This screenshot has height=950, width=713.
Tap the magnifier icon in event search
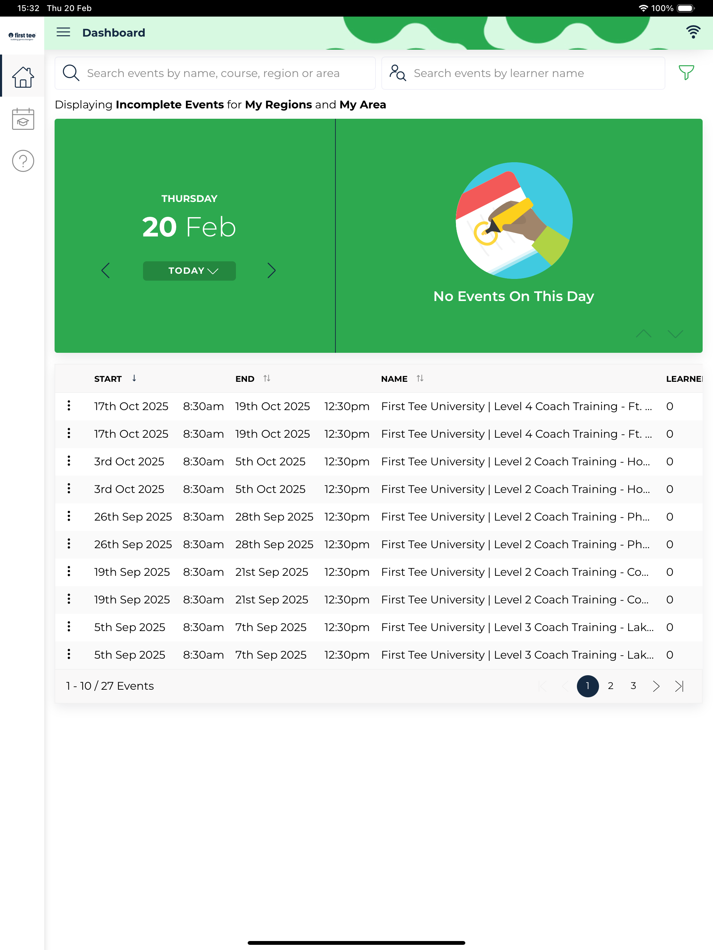point(71,72)
